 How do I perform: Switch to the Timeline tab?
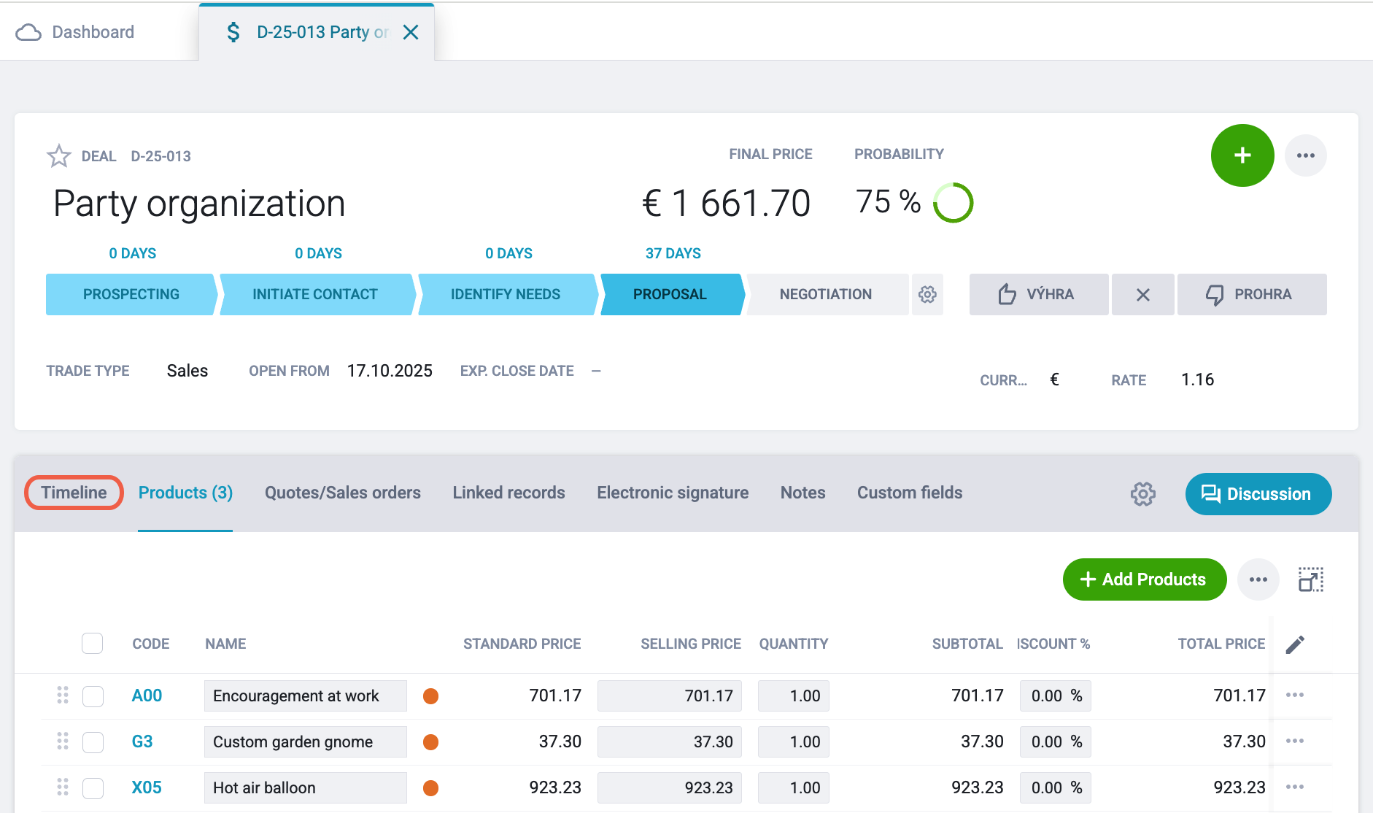pyautogui.click(x=74, y=493)
